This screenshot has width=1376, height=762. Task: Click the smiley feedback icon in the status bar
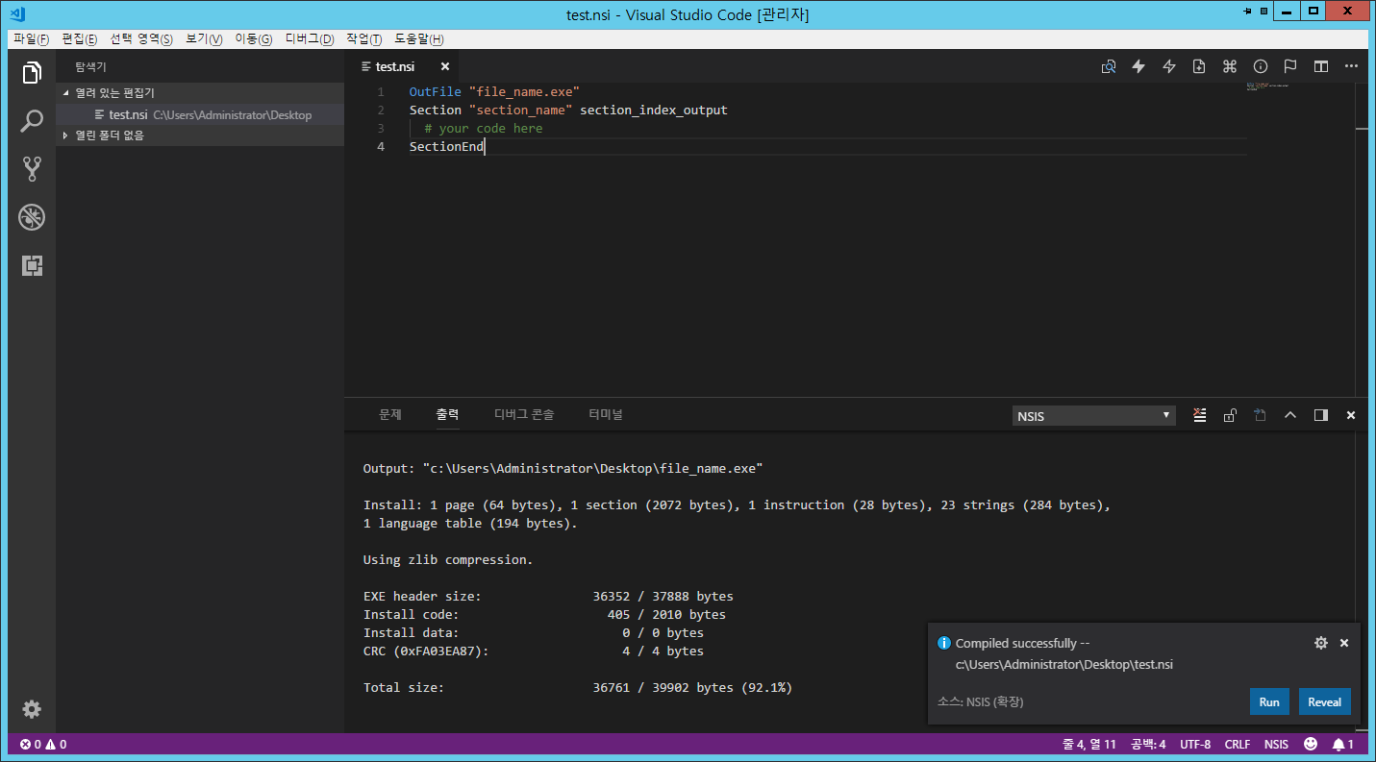(x=1311, y=744)
